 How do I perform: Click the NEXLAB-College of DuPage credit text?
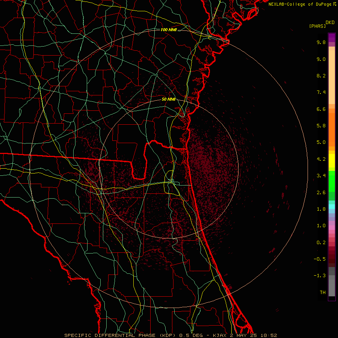[302, 4]
